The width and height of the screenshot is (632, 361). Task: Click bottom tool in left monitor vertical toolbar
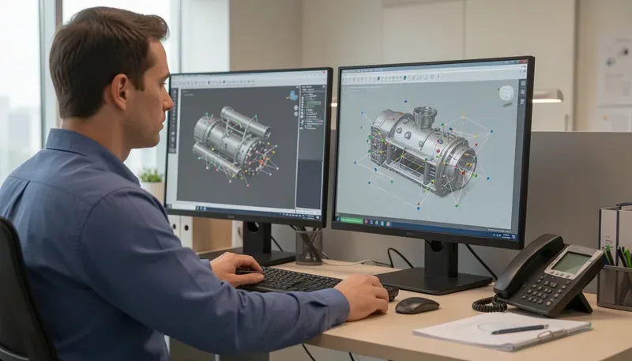point(172,145)
